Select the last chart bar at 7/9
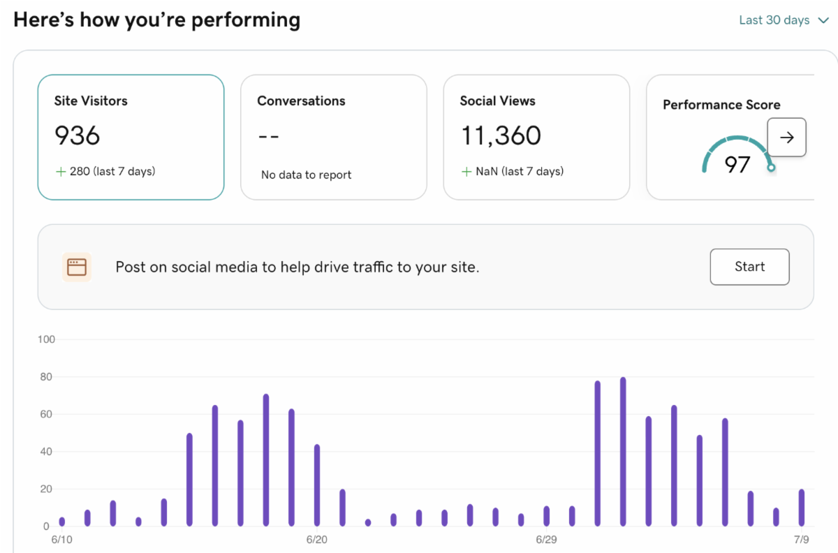Viewport: 838px width, 553px height. click(x=801, y=508)
